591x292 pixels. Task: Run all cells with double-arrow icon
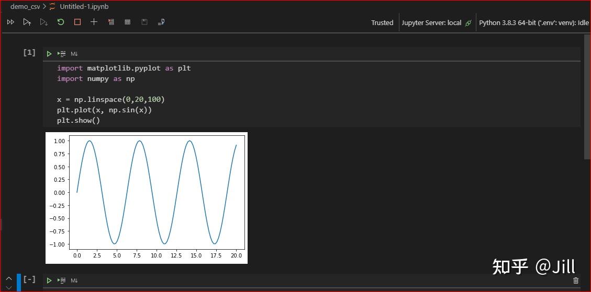10,22
